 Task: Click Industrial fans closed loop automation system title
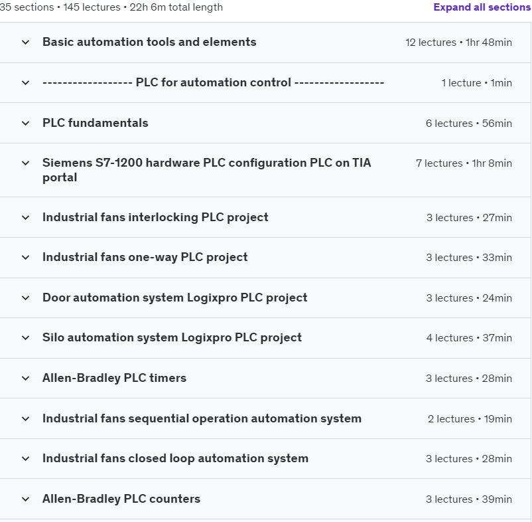click(175, 458)
